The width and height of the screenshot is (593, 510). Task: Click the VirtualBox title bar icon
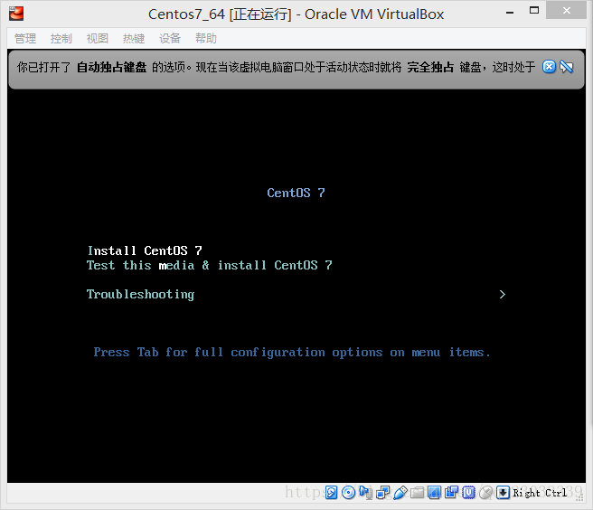pyautogui.click(x=16, y=14)
